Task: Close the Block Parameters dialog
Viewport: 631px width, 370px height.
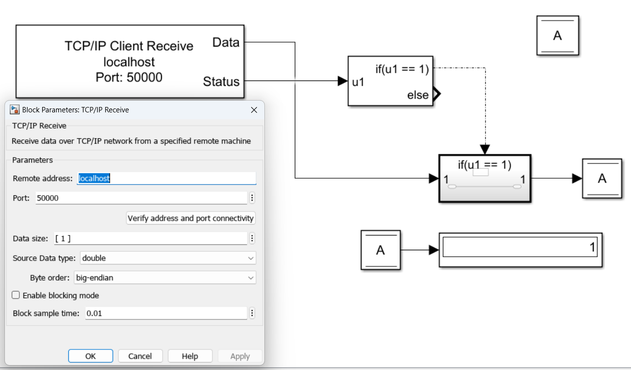Action: pyautogui.click(x=254, y=110)
